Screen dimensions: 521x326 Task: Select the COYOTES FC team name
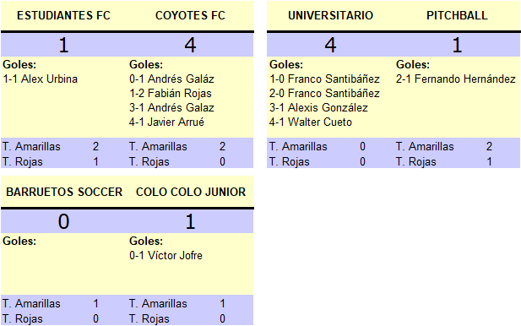click(x=190, y=15)
